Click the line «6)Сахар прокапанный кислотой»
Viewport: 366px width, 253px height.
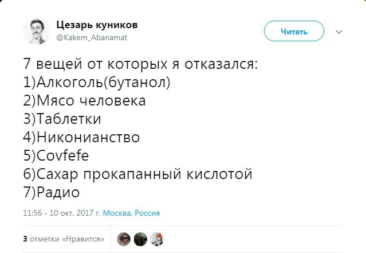point(137,174)
